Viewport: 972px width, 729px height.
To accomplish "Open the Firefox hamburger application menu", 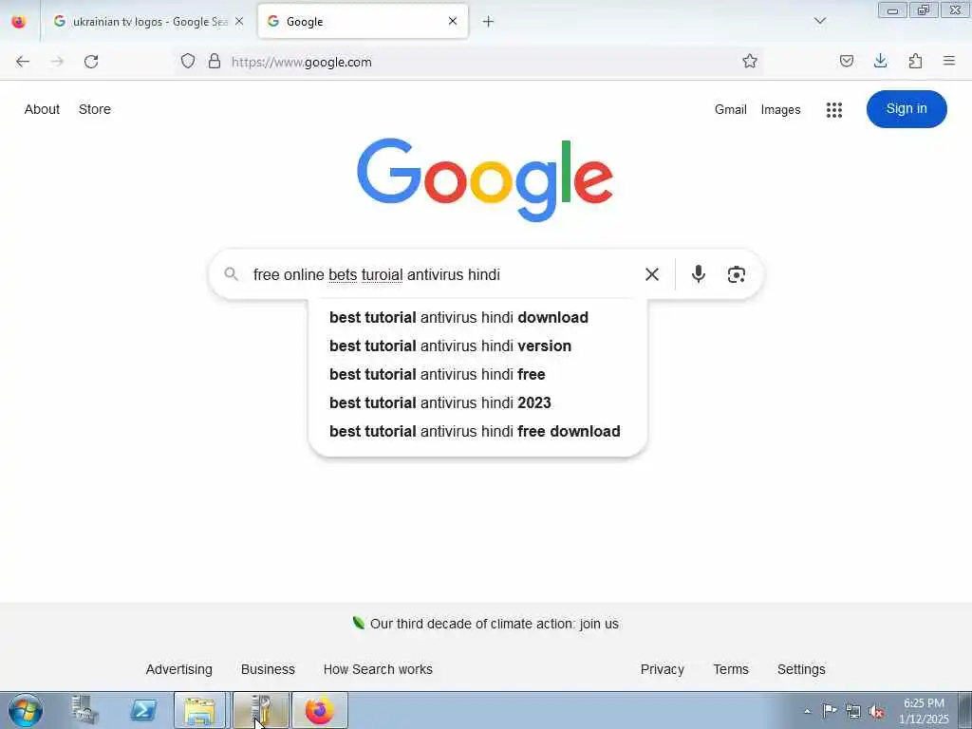I will pos(948,61).
